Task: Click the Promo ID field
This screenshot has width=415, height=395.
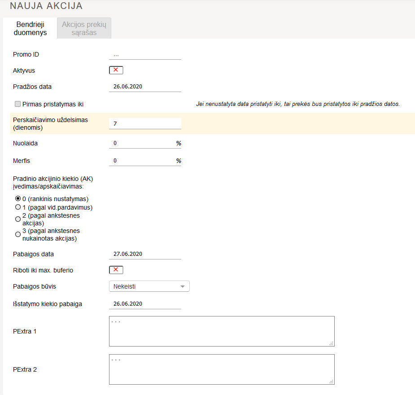Action: [x=144, y=54]
